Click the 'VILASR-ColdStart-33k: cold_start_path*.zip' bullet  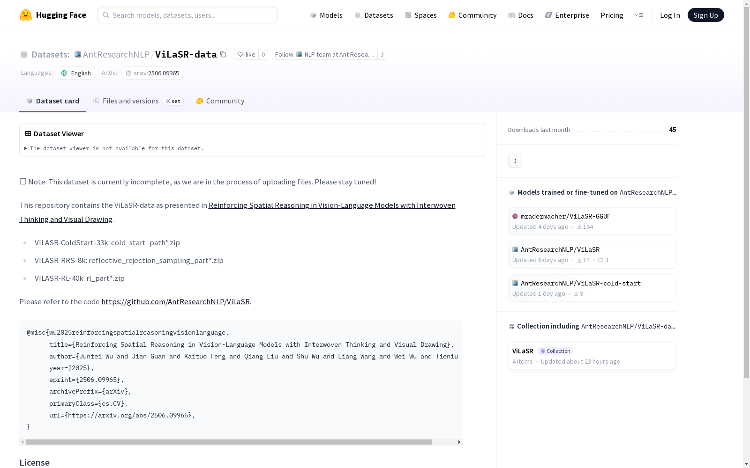tap(107, 242)
